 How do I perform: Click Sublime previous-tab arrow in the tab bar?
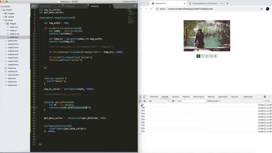pyautogui.click(x=32, y=6)
